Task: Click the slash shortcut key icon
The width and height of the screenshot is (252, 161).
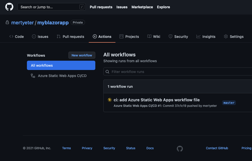Action: [82, 7]
